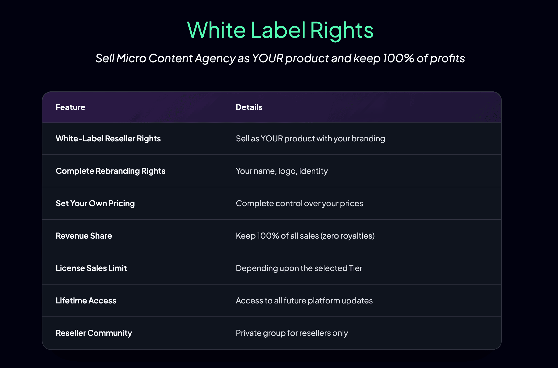The width and height of the screenshot is (558, 368).
Task: Click the "White Label Rights" heading
Action: [x=280, y=30]
